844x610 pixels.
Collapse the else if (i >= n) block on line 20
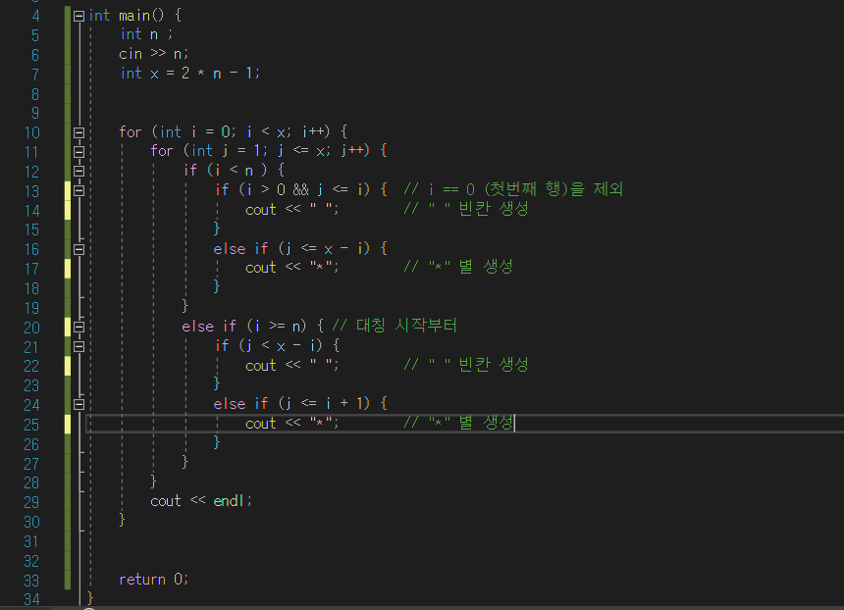point(79,327)
